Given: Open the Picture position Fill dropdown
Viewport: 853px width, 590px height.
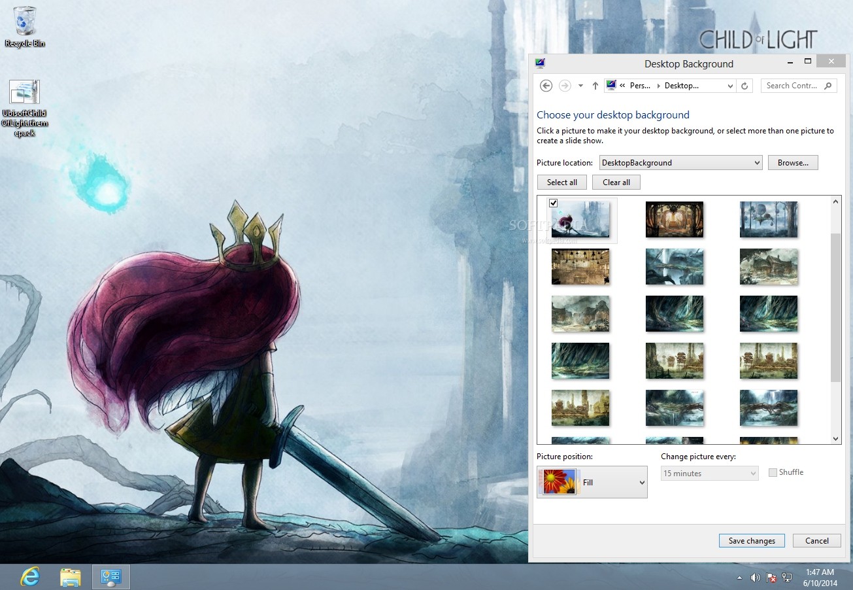Looking at the screenshot, I should (592, 482).
